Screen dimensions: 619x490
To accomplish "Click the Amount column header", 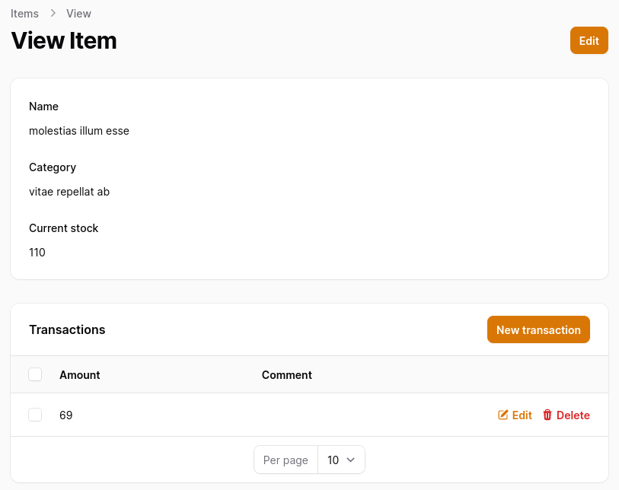I will tap(80, 375).
